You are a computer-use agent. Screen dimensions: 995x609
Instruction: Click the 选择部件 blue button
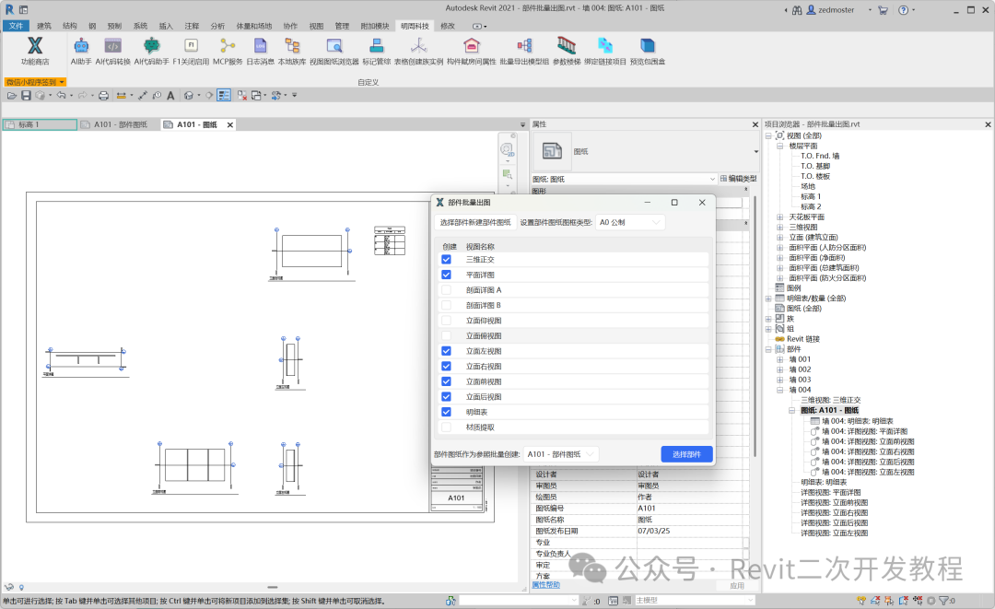pos(686,454)
